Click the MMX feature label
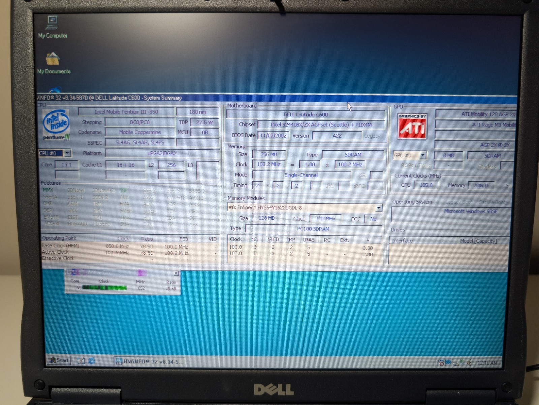This screenshot has width=539, height=405. 48,190
